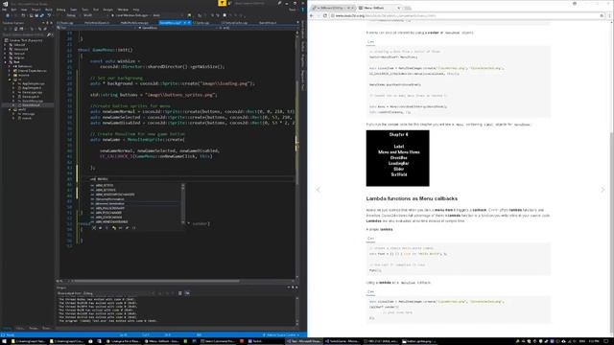Open the Windows Start button
Viewport: 614px width, 345px height.
[5, 341]
